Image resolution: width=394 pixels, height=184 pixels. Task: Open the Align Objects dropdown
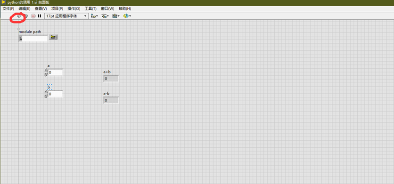click(x=94, y=16)
